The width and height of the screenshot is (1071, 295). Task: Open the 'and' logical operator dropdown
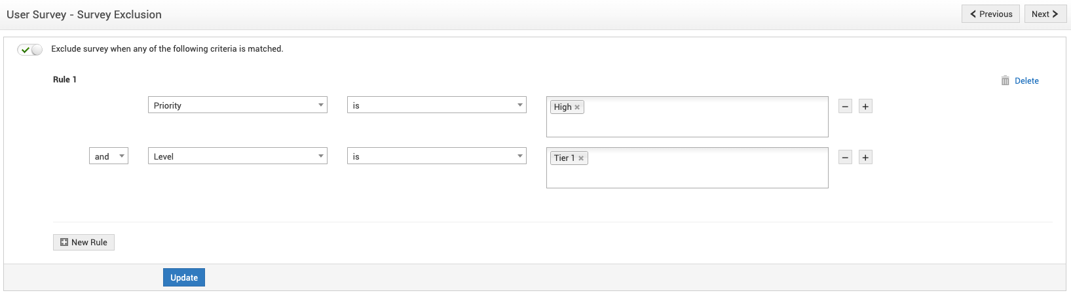click(109, 156)
